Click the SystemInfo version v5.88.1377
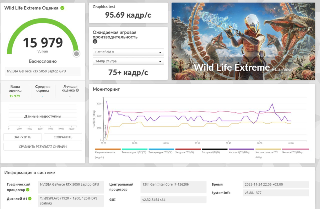Screen dimensions: 320x209 tap(276, 193)
